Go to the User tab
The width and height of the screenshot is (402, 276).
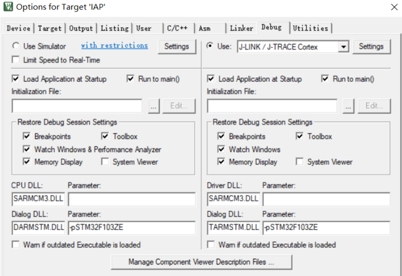(148, 28)
